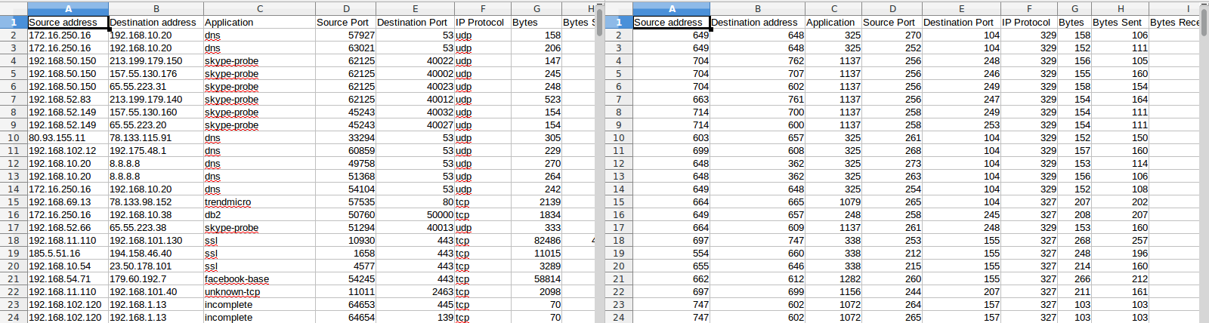Viewport: 1209px width, 323px height.
Task: Click the cell containing "trendmicro"
Action: pos(227,202)
